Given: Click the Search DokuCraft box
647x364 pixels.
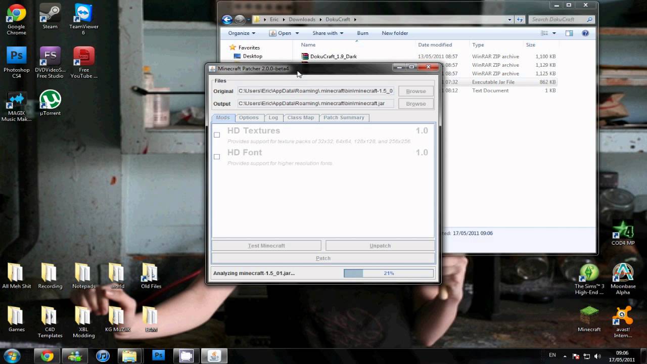Looking at the screenshot, I should [562, 19].
